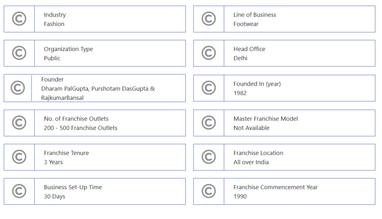The image size is (382, 219).
Task: Click the icon next to Line of Business
Action: coord(209,19)
